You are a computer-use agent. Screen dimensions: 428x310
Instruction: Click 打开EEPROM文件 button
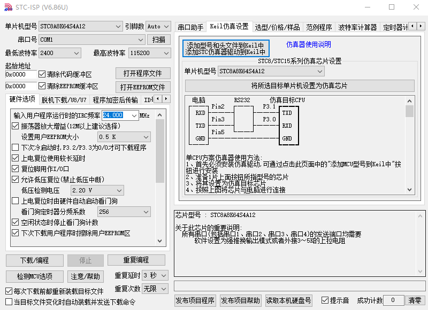coord(143,87)
